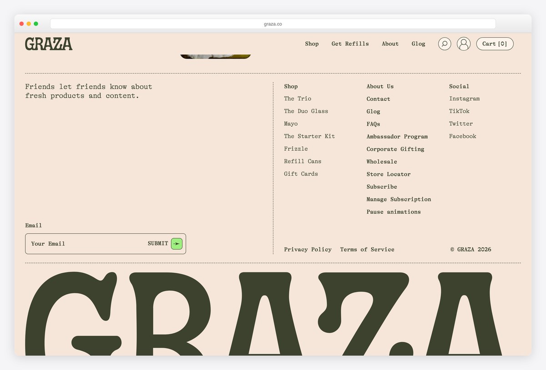This screenshot has width=546, height=370.
Task: Open About in the header navigation
Action: pos(390,44)
